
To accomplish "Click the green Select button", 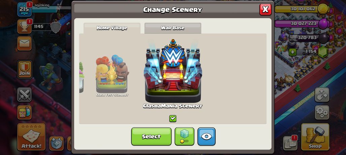I will click(151, 136).
